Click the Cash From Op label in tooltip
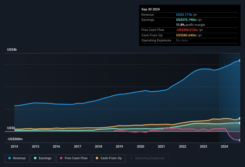 [152, 35]
